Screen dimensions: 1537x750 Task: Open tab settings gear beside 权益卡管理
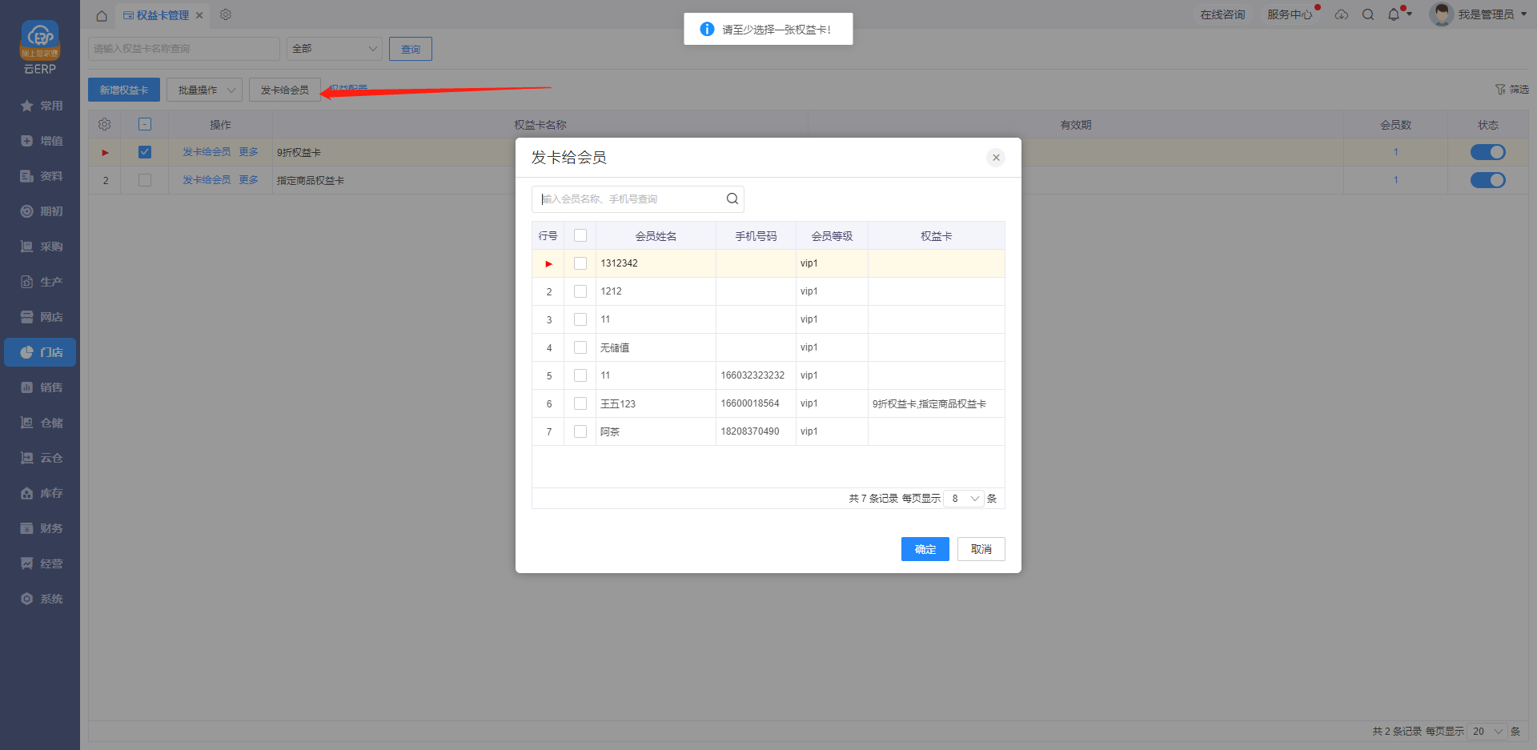click(226, 14)
